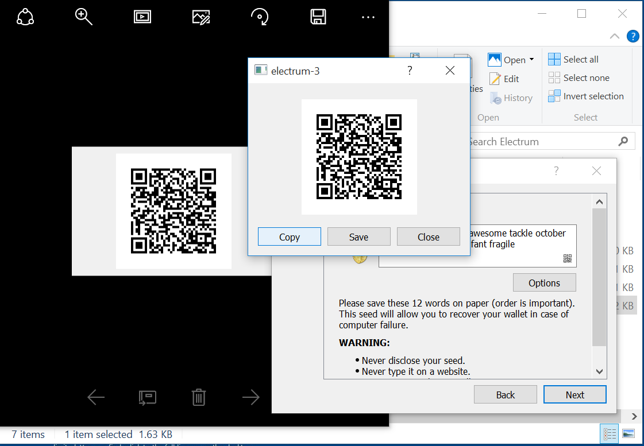The width and height of the screenshot is (644, 446).
Task: Click Copy in the electrum-3 QR dialog
Action: 290,236
